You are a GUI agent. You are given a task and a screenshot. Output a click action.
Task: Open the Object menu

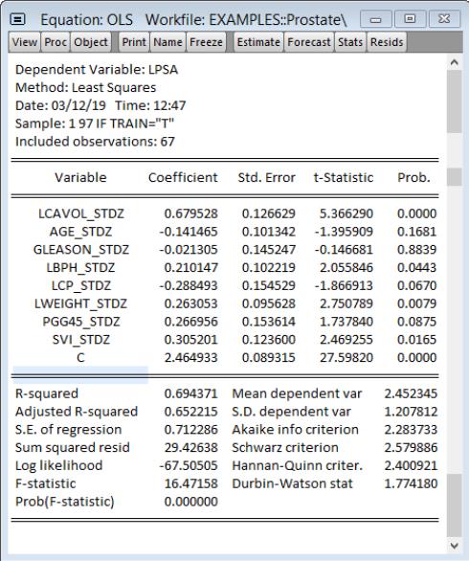pyautogui.click(x=91, y=42)
